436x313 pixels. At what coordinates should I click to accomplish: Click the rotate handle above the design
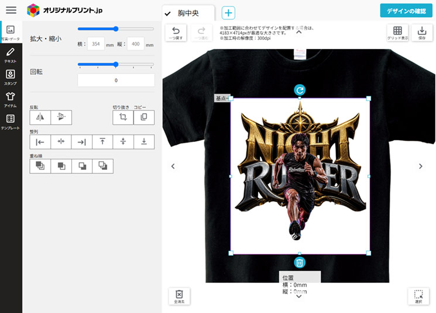click(300, 90)
